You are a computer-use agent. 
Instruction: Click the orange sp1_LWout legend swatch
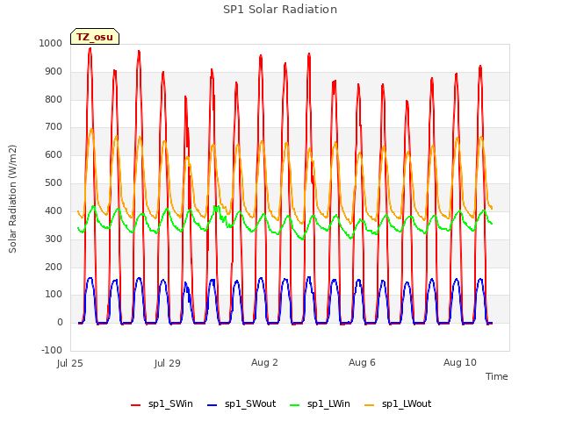coord(369,404)
